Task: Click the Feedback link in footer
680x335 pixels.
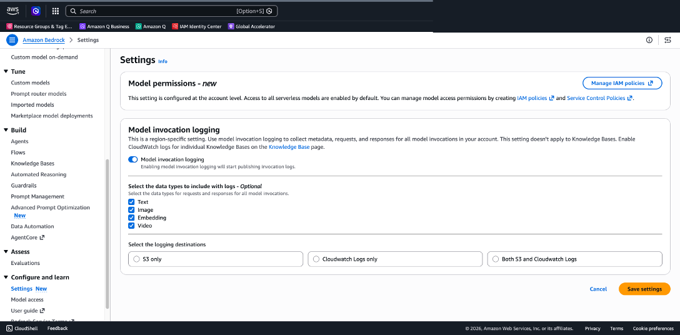Action: click(x=57, y=329)
